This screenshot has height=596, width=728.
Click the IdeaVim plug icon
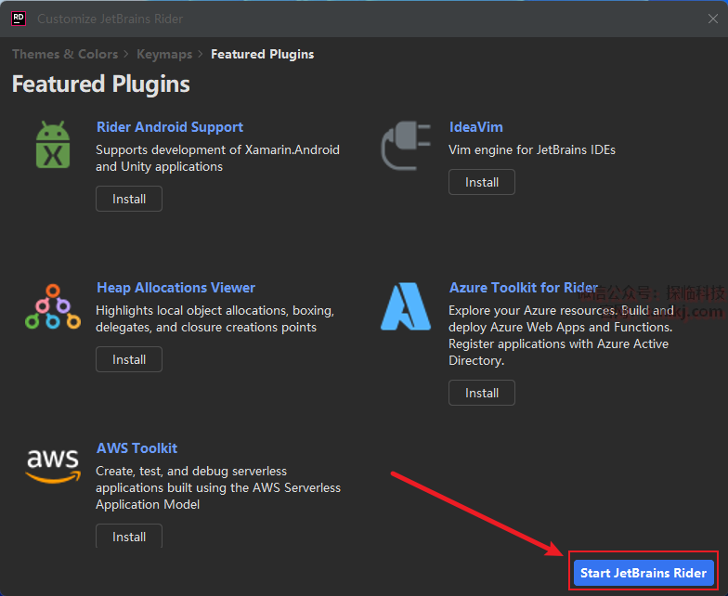pyautogui.click(x=406, y=146)
